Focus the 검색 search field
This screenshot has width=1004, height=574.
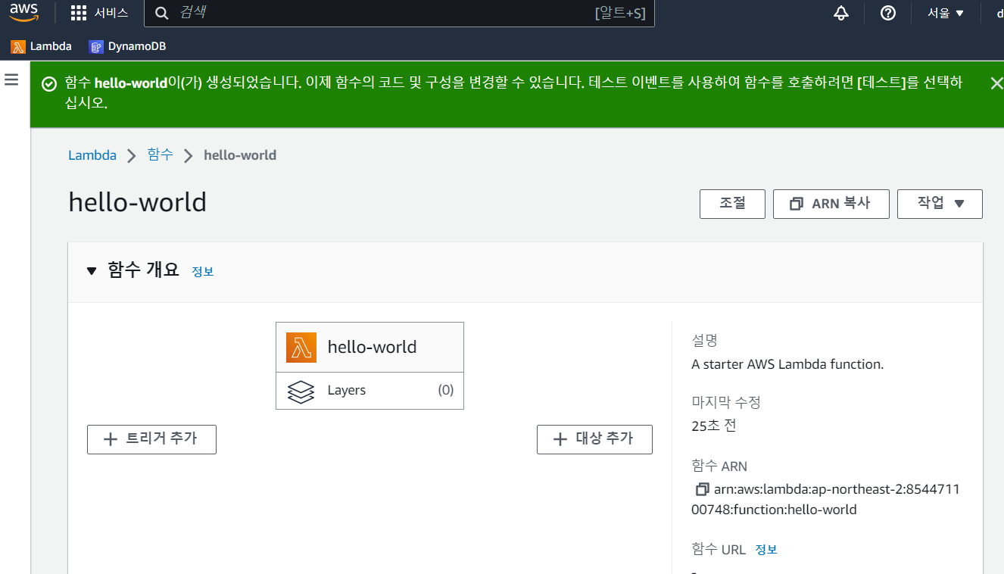pos(399,13)
